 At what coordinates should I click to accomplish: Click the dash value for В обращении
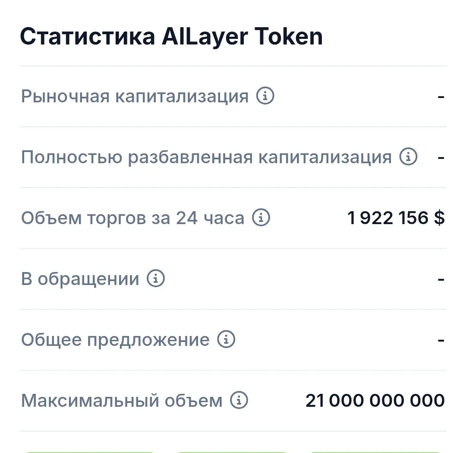point(441,279)
